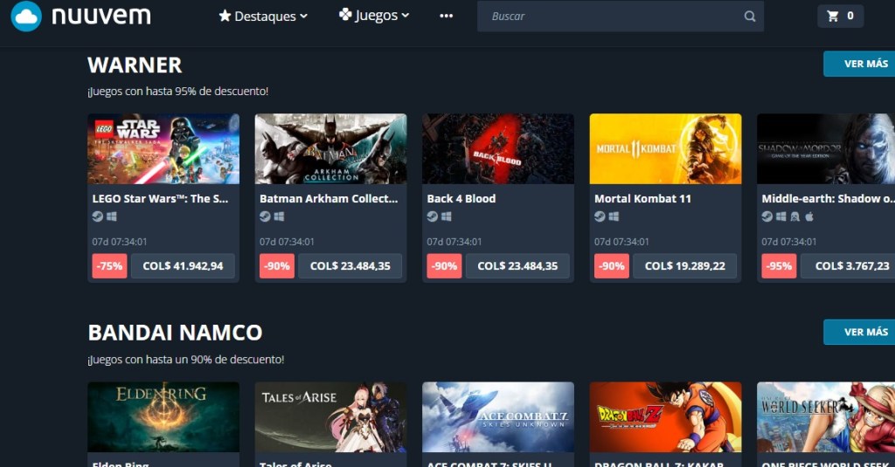Click Windows icon under Back 4 Blood
The image size is (895, 467).
click(x=447, y=216)
